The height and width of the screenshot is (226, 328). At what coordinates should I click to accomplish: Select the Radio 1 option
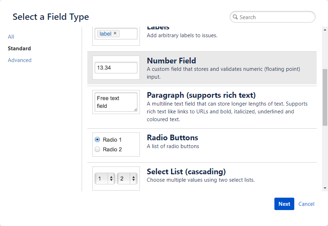[97, 140]
